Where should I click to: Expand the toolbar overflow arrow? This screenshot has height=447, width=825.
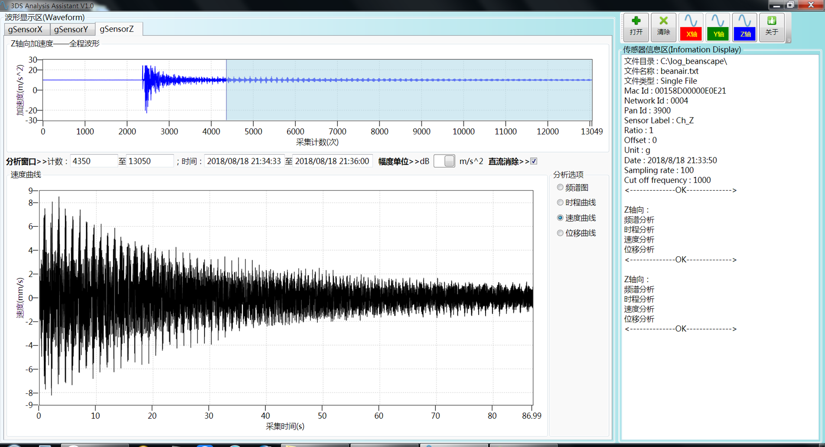[x=789, y=40]
